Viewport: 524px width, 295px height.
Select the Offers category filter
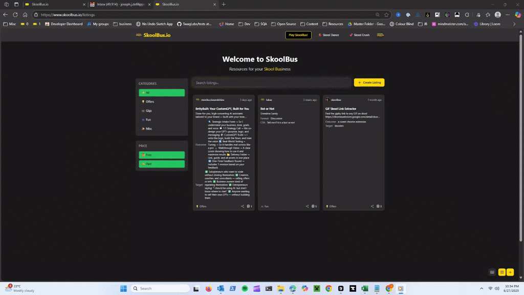[162, 102]
